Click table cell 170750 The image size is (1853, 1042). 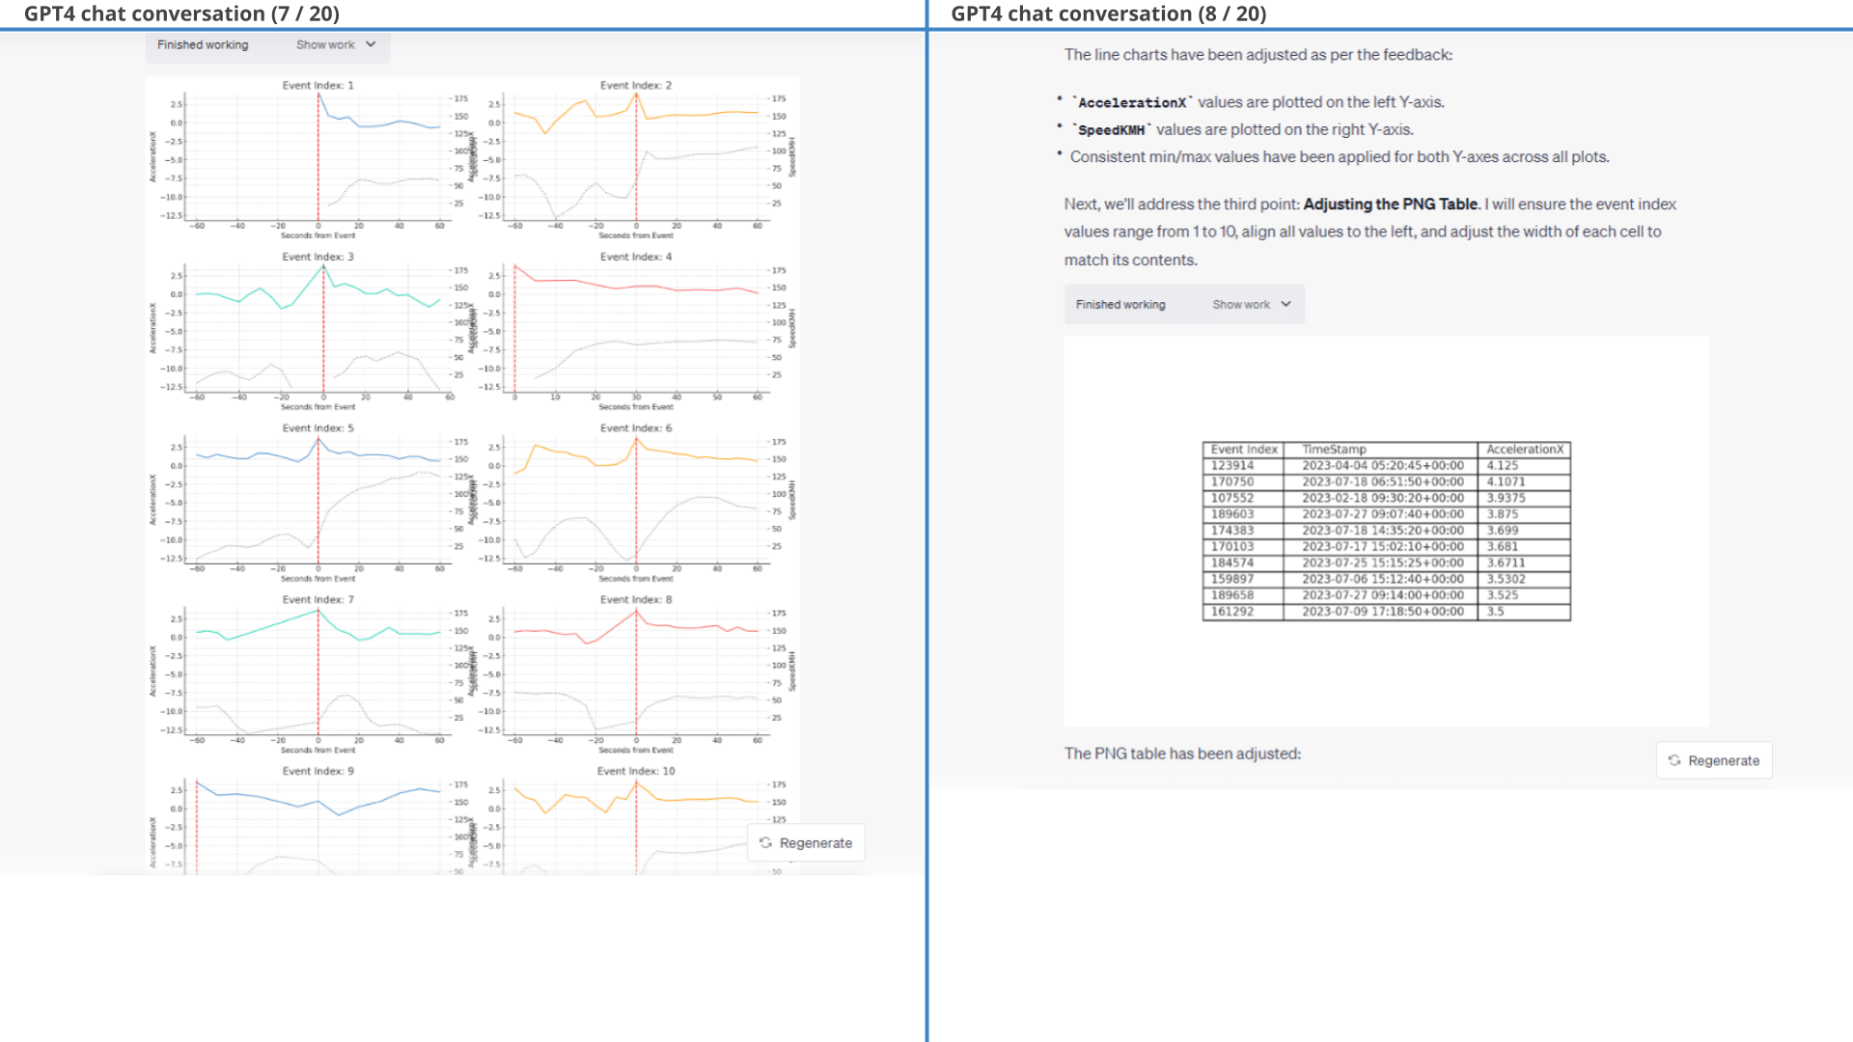tap(1243, 482)
